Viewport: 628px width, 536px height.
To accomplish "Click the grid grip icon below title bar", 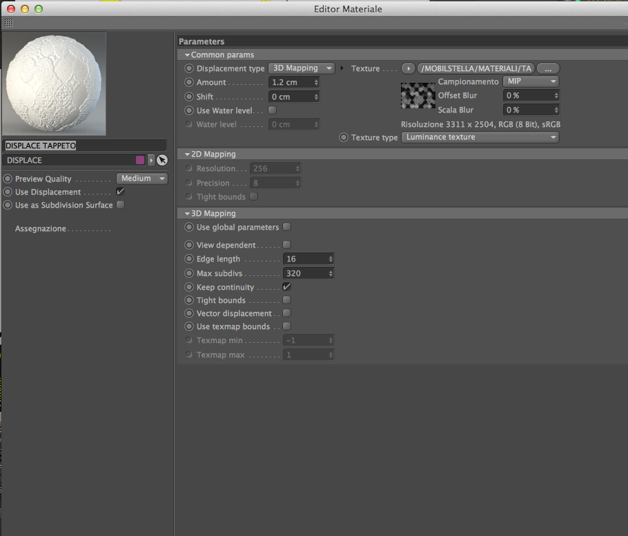I will 9,23.
